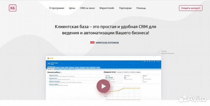This screenshot has width=210, height=106.
Task: Go to the Цены page
Action: pyautogui.click(x=72, y=8)
